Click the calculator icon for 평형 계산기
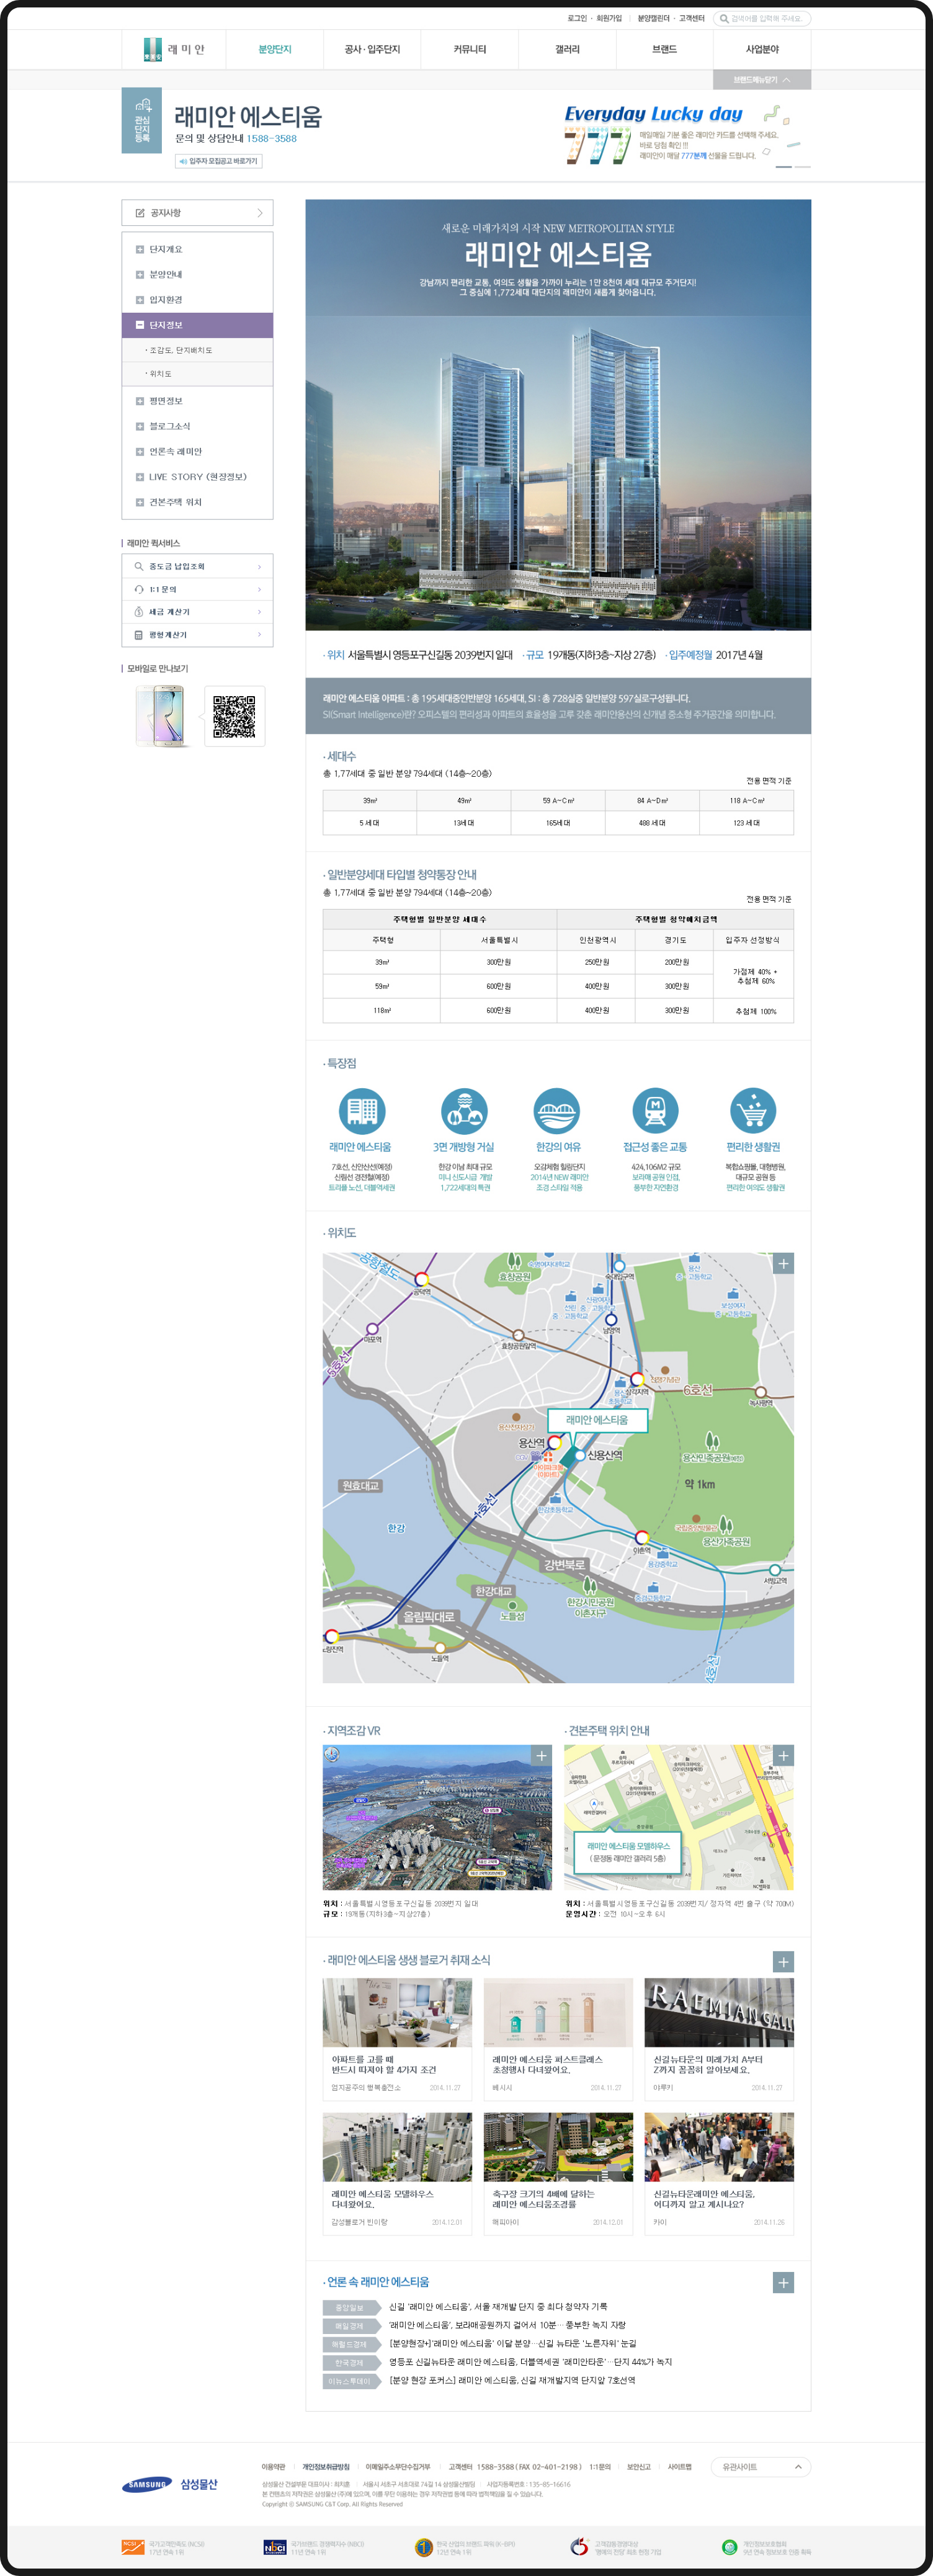This screenshot has height=2576, width=933. [139, 635]
